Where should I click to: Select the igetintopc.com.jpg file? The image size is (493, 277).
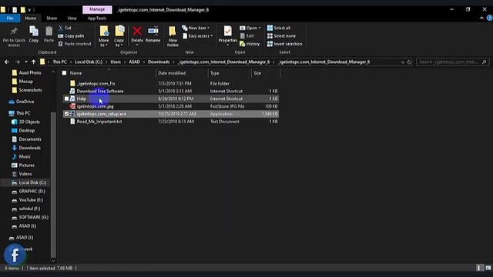[95, 106]
